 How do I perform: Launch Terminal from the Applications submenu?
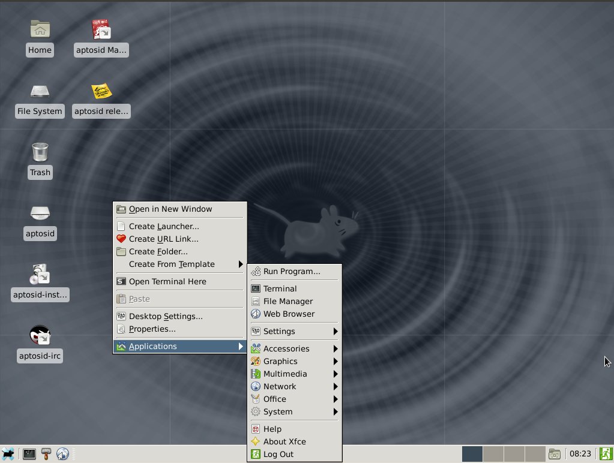pos(295,288)
